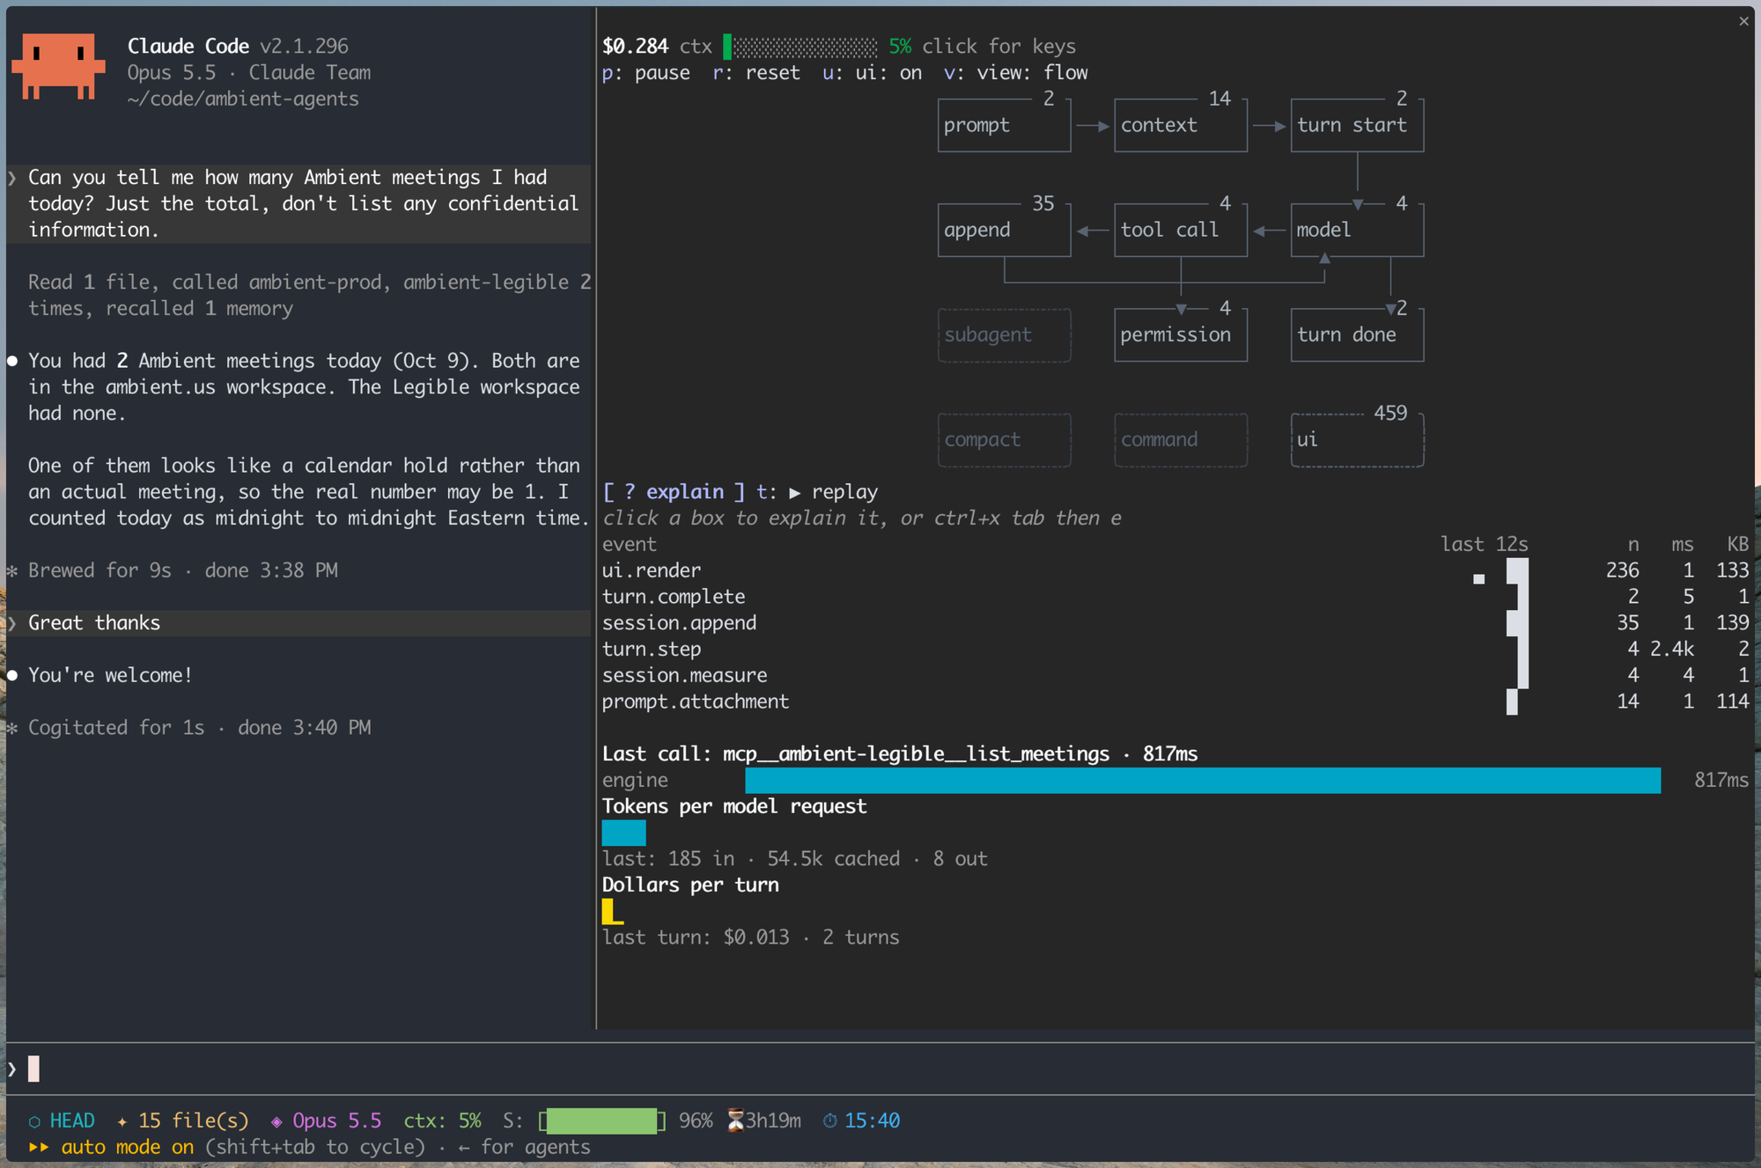1761x1168 pixels.
Task: Select the 'context' flow box
Action: [x=1181, y=125]
